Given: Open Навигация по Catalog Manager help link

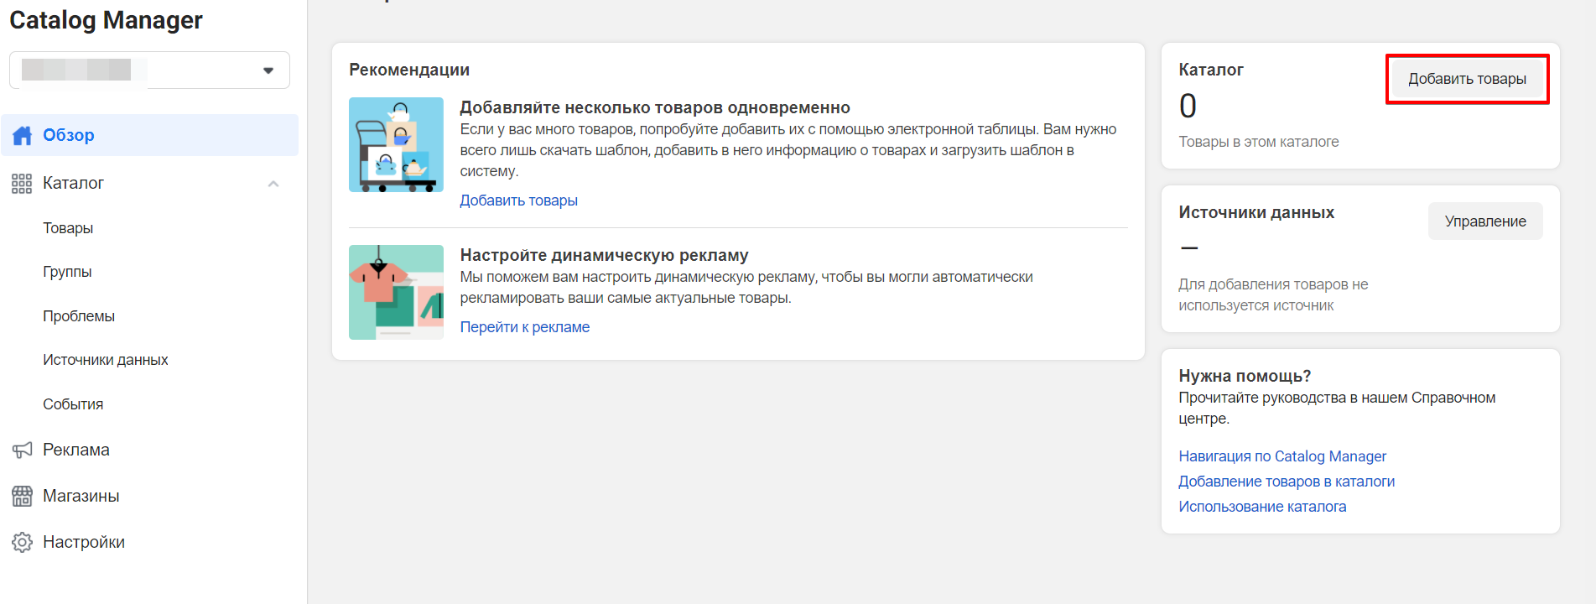Looking at the screenshot, I should [x=1281, y=456].
